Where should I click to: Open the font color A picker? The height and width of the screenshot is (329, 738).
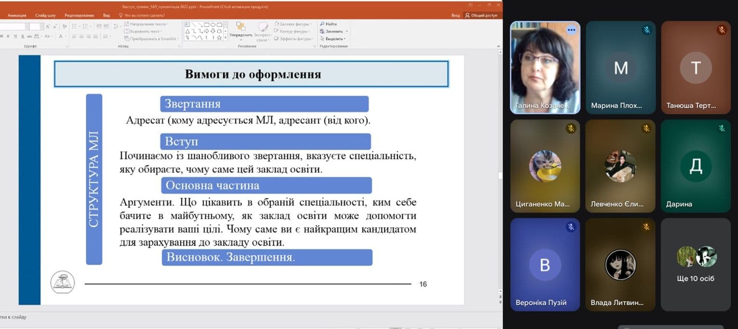click(x=61, y=36)
